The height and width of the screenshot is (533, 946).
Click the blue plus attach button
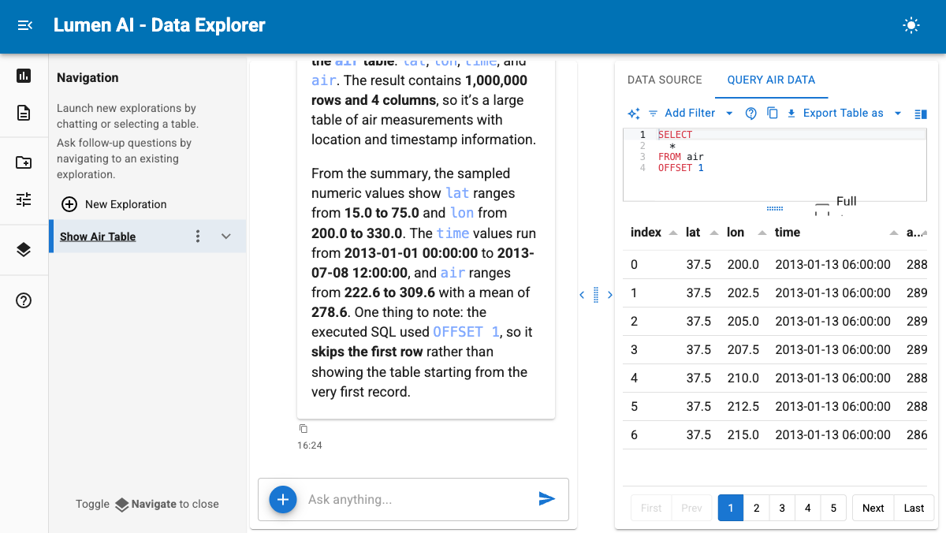pyautogui.click(x=283, y=499)
